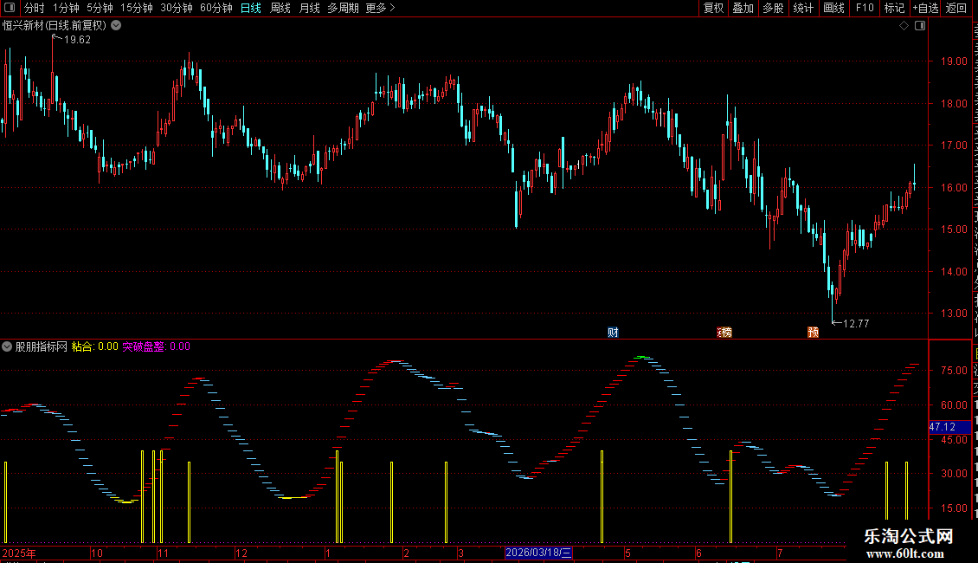
Task: Activate 画线 drawing tools
Action: click(834, 8)
